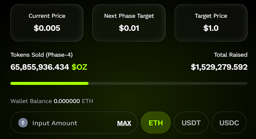Click the $1,529,279.592 raised amount

219,67
